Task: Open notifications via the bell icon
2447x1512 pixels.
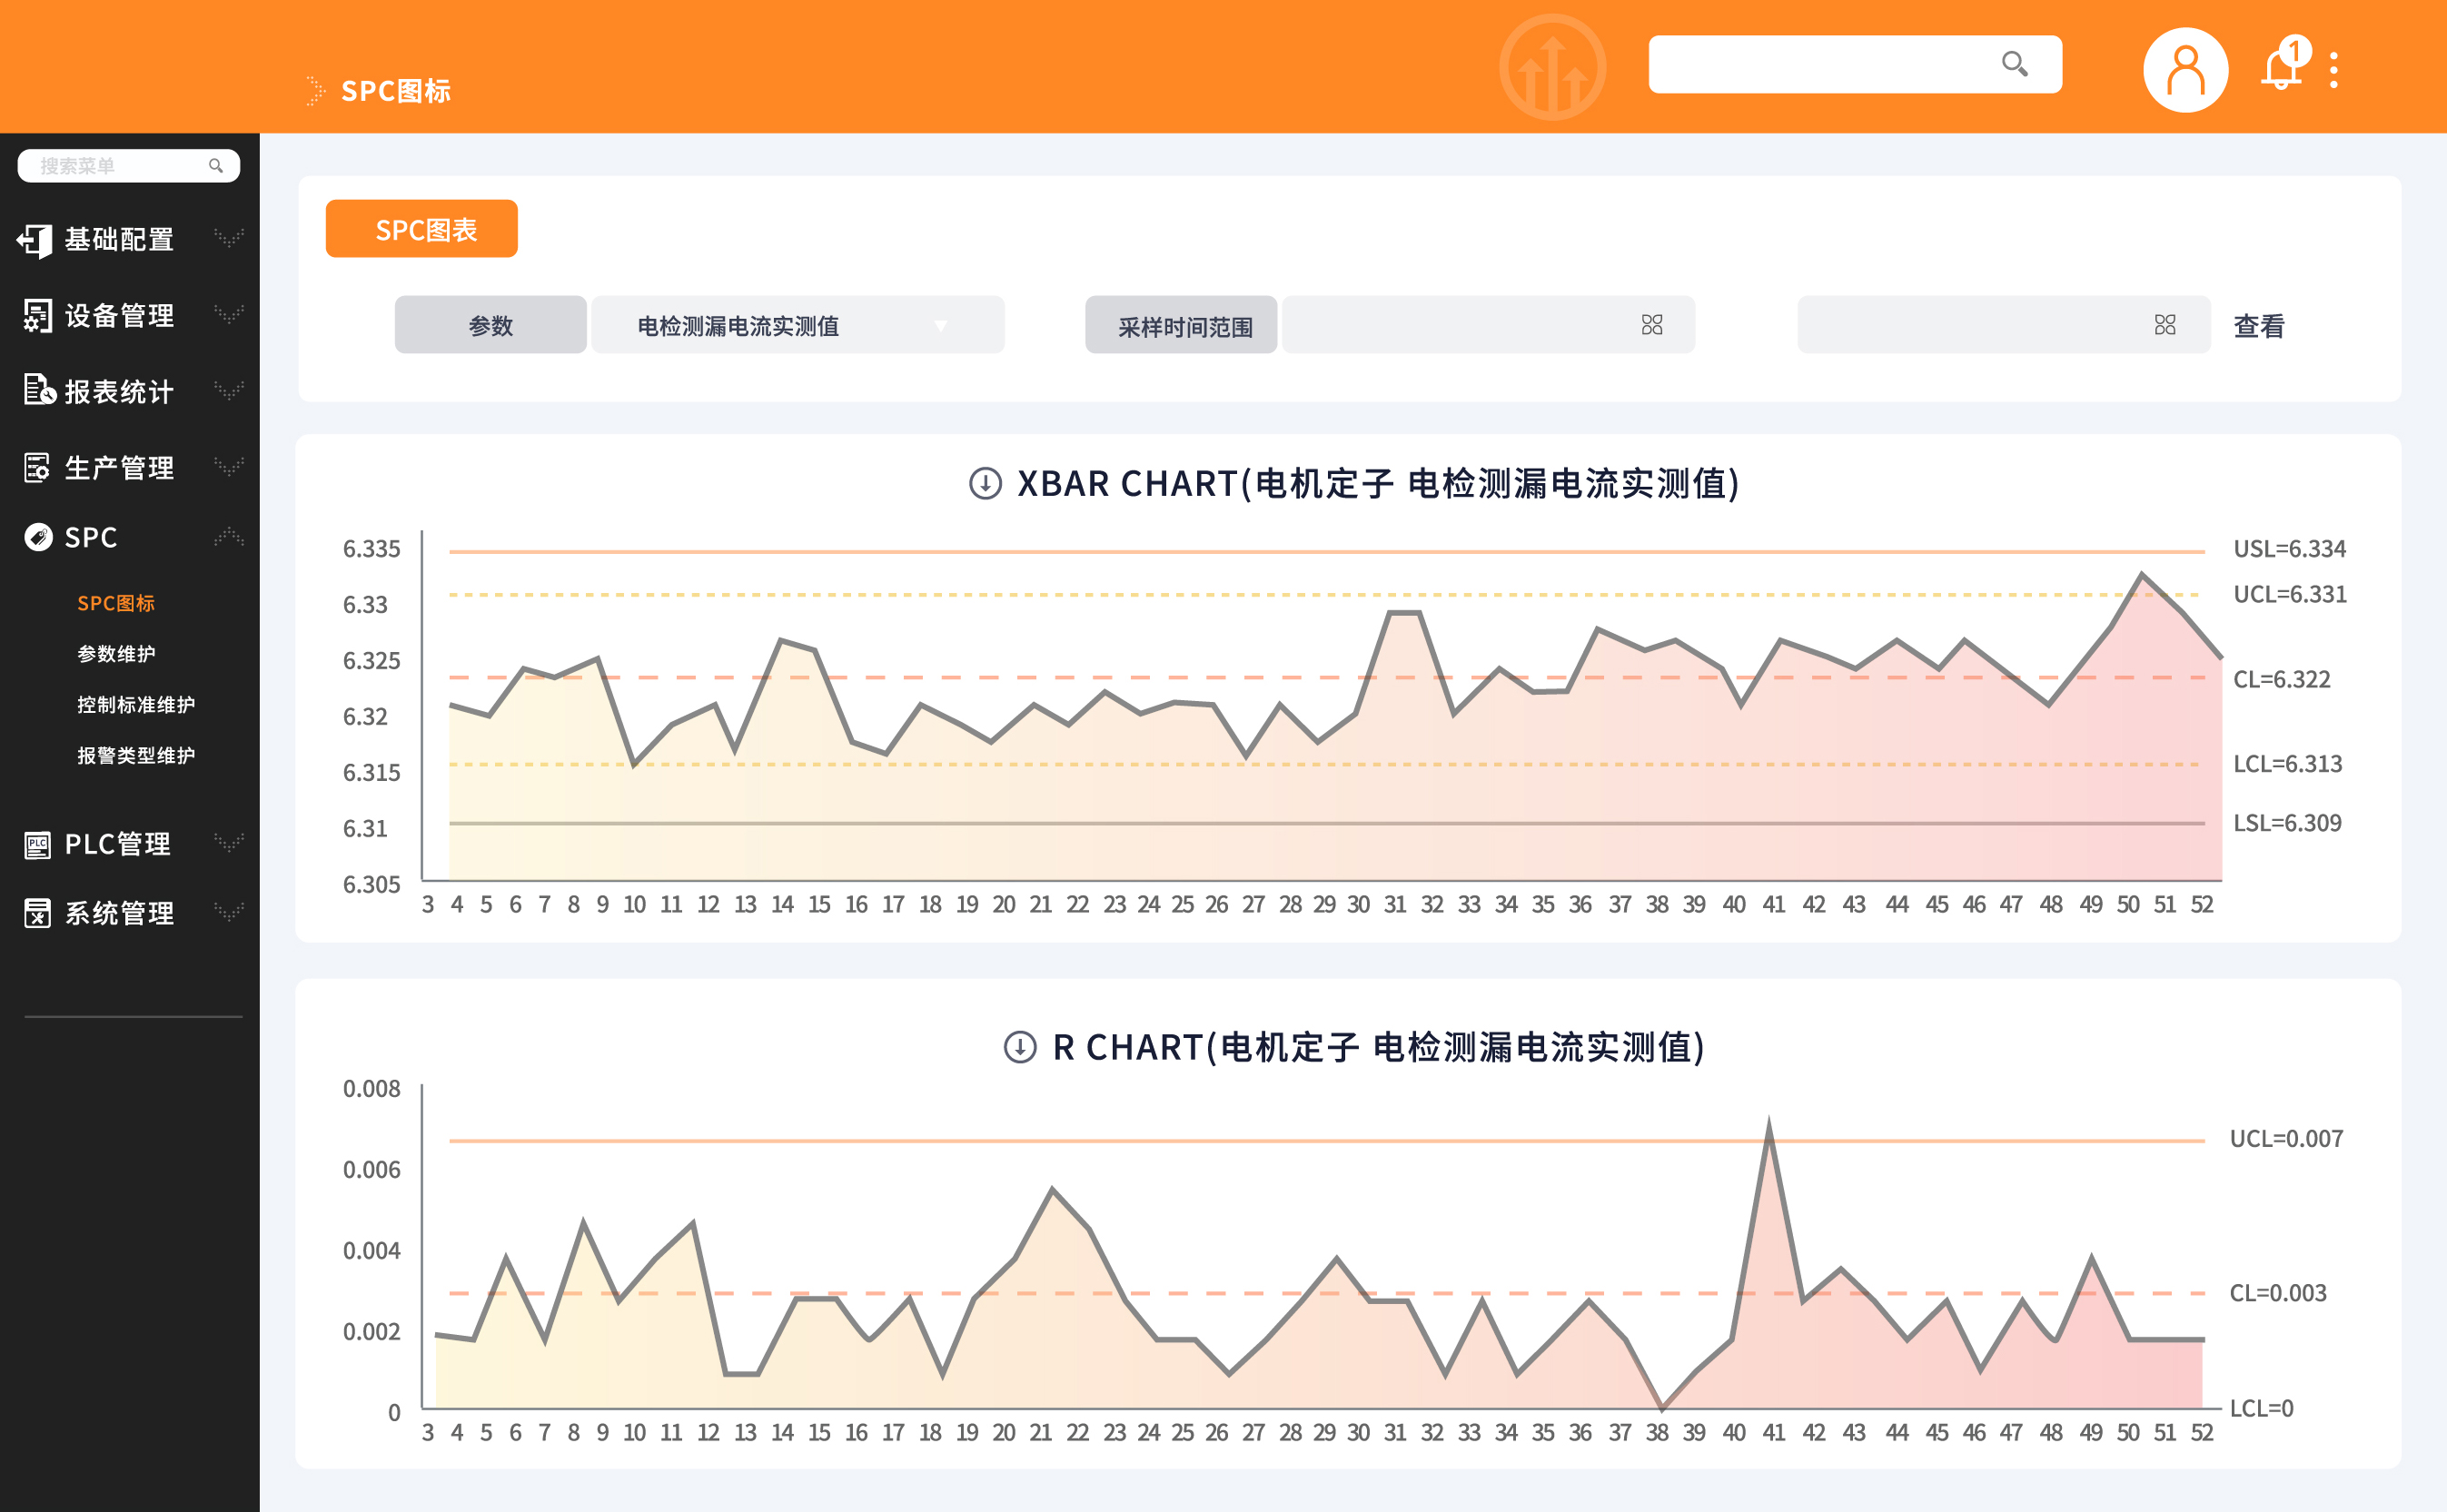Action: (x=2280, y=70)
